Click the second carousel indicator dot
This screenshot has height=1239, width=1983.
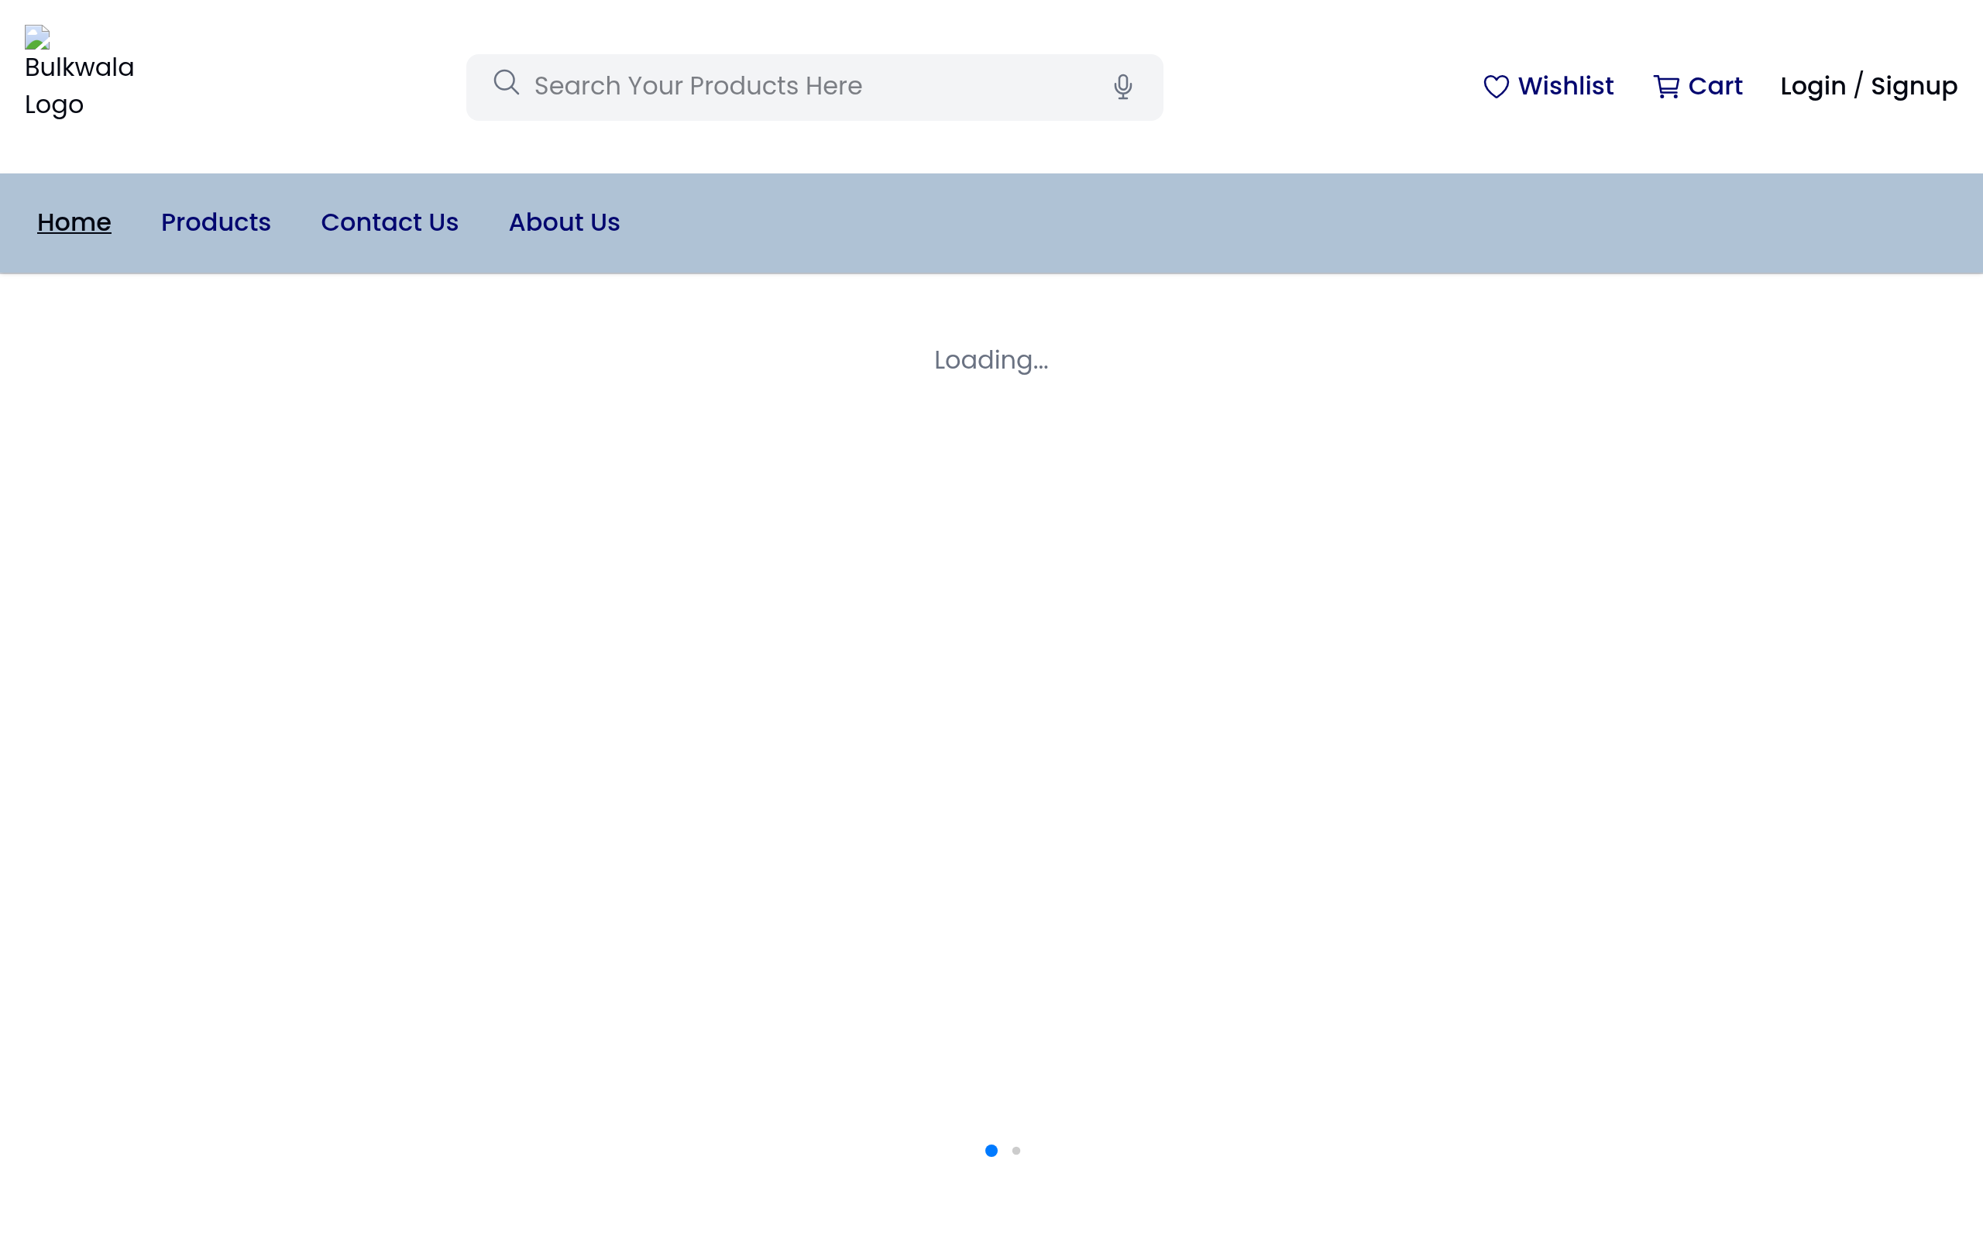[x=1017, y=1151]
